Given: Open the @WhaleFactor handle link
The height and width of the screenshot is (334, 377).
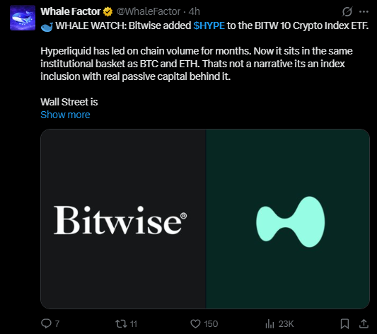Looking at the screenshot, I should click(149, 11).
